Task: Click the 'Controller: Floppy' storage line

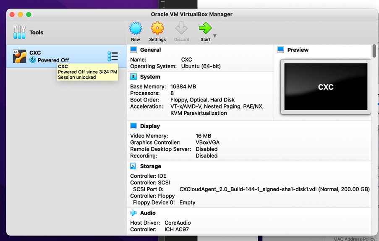Action: [x=152, y=196]
